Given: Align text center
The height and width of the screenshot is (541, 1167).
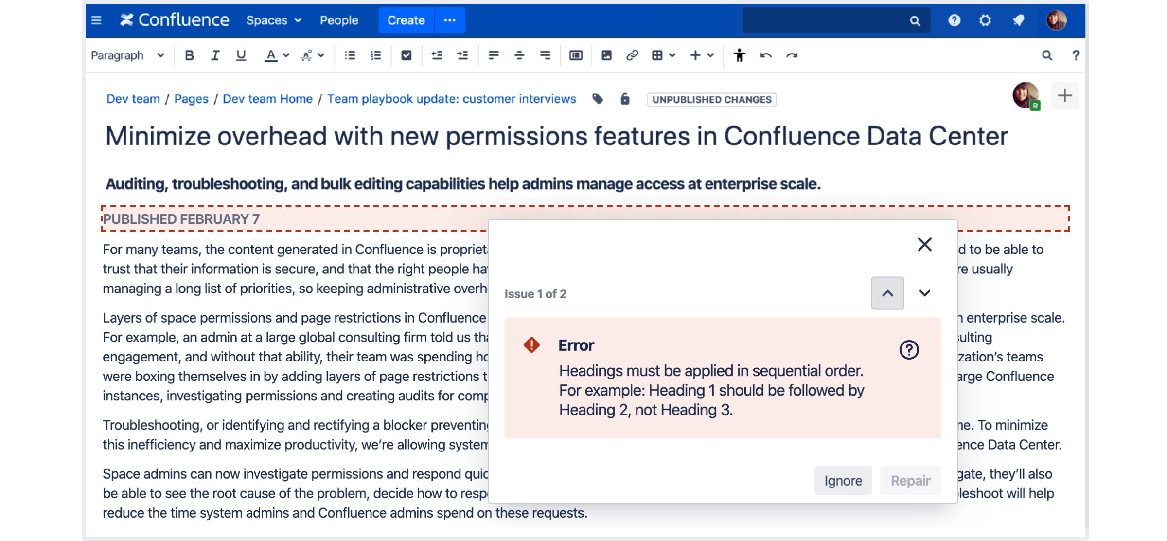Looking at the screenshot, I should pyautogui.click(x=519, y=55).
